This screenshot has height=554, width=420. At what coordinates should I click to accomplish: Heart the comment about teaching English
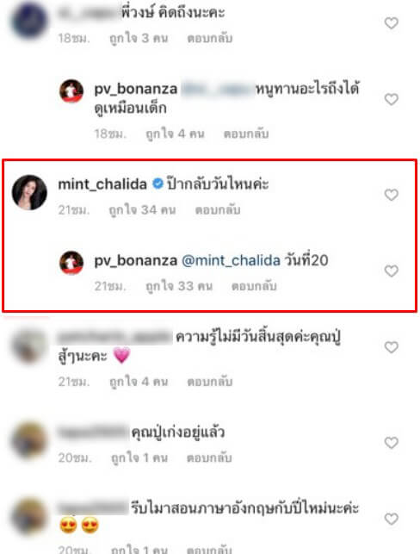coord(391,519)
